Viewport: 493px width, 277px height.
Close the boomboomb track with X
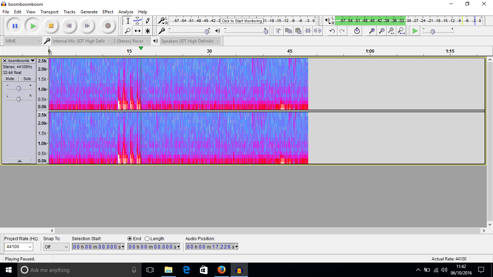(x=5, y=61)
